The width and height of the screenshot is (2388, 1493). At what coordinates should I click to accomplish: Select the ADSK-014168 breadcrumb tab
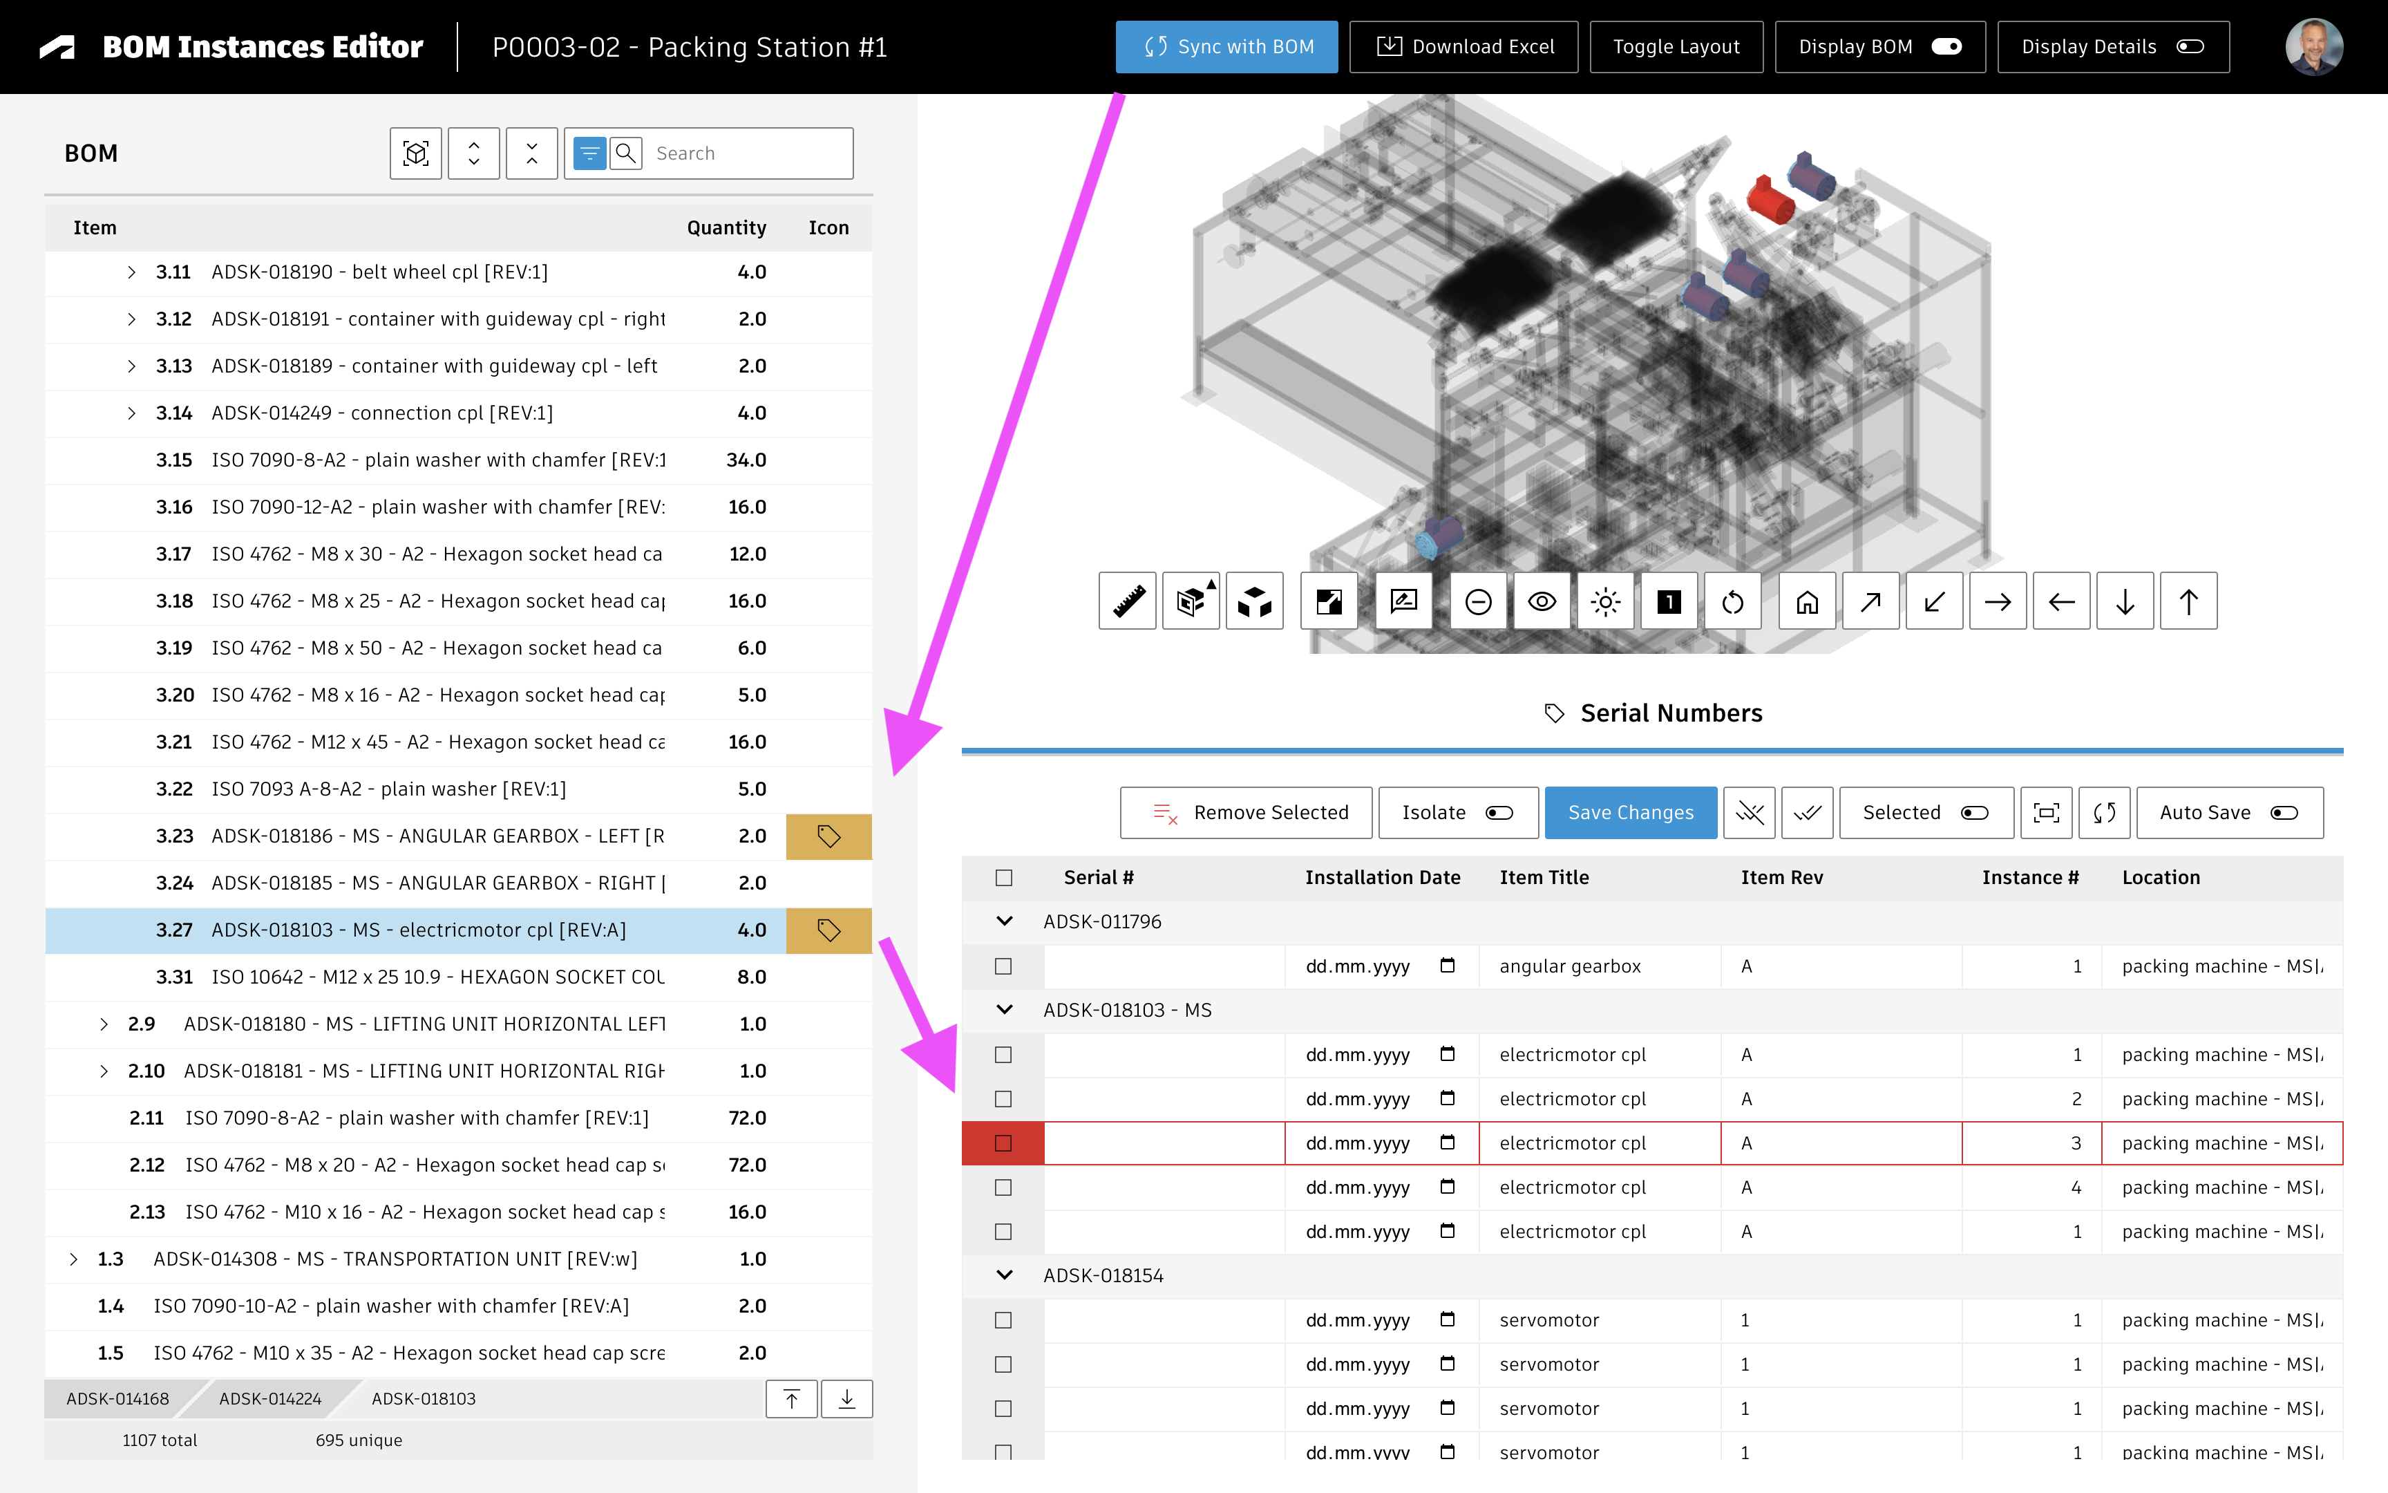pos(117,1398)
